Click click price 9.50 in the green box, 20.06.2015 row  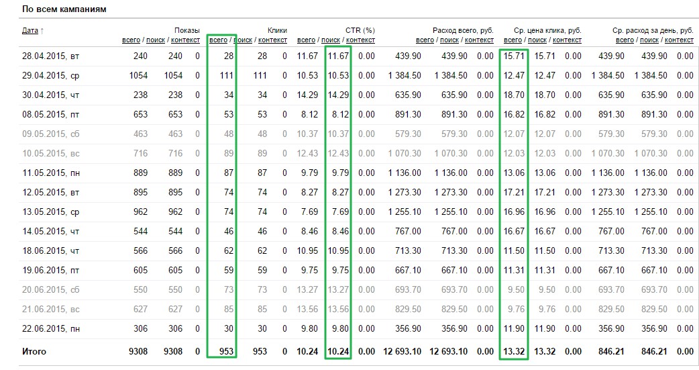tap(517, 289)
